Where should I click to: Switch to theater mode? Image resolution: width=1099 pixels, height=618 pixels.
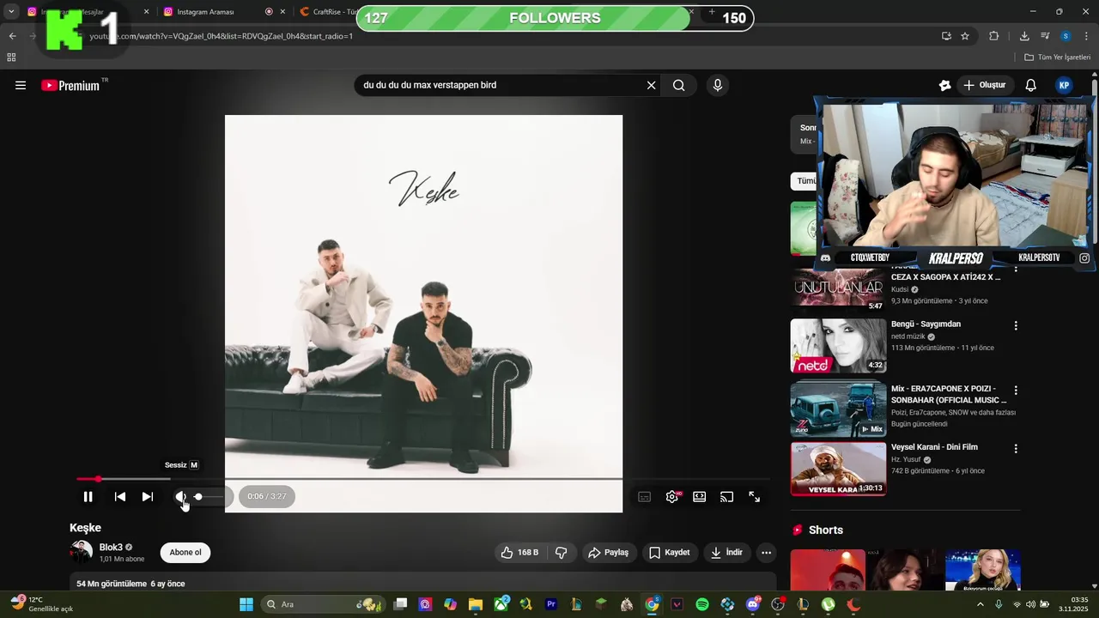click(700, 497)
